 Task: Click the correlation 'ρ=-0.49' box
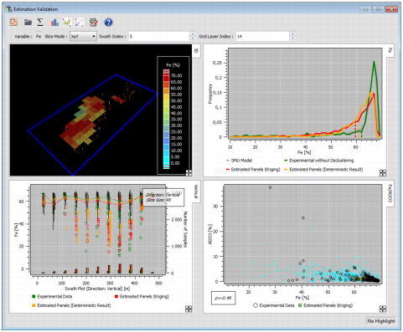click(x=223, y=298)
